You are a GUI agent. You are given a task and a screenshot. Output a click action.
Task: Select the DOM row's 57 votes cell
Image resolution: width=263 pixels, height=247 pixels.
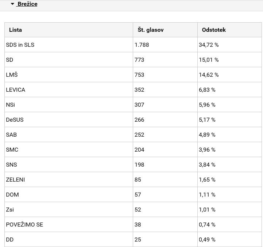point(165,194)
